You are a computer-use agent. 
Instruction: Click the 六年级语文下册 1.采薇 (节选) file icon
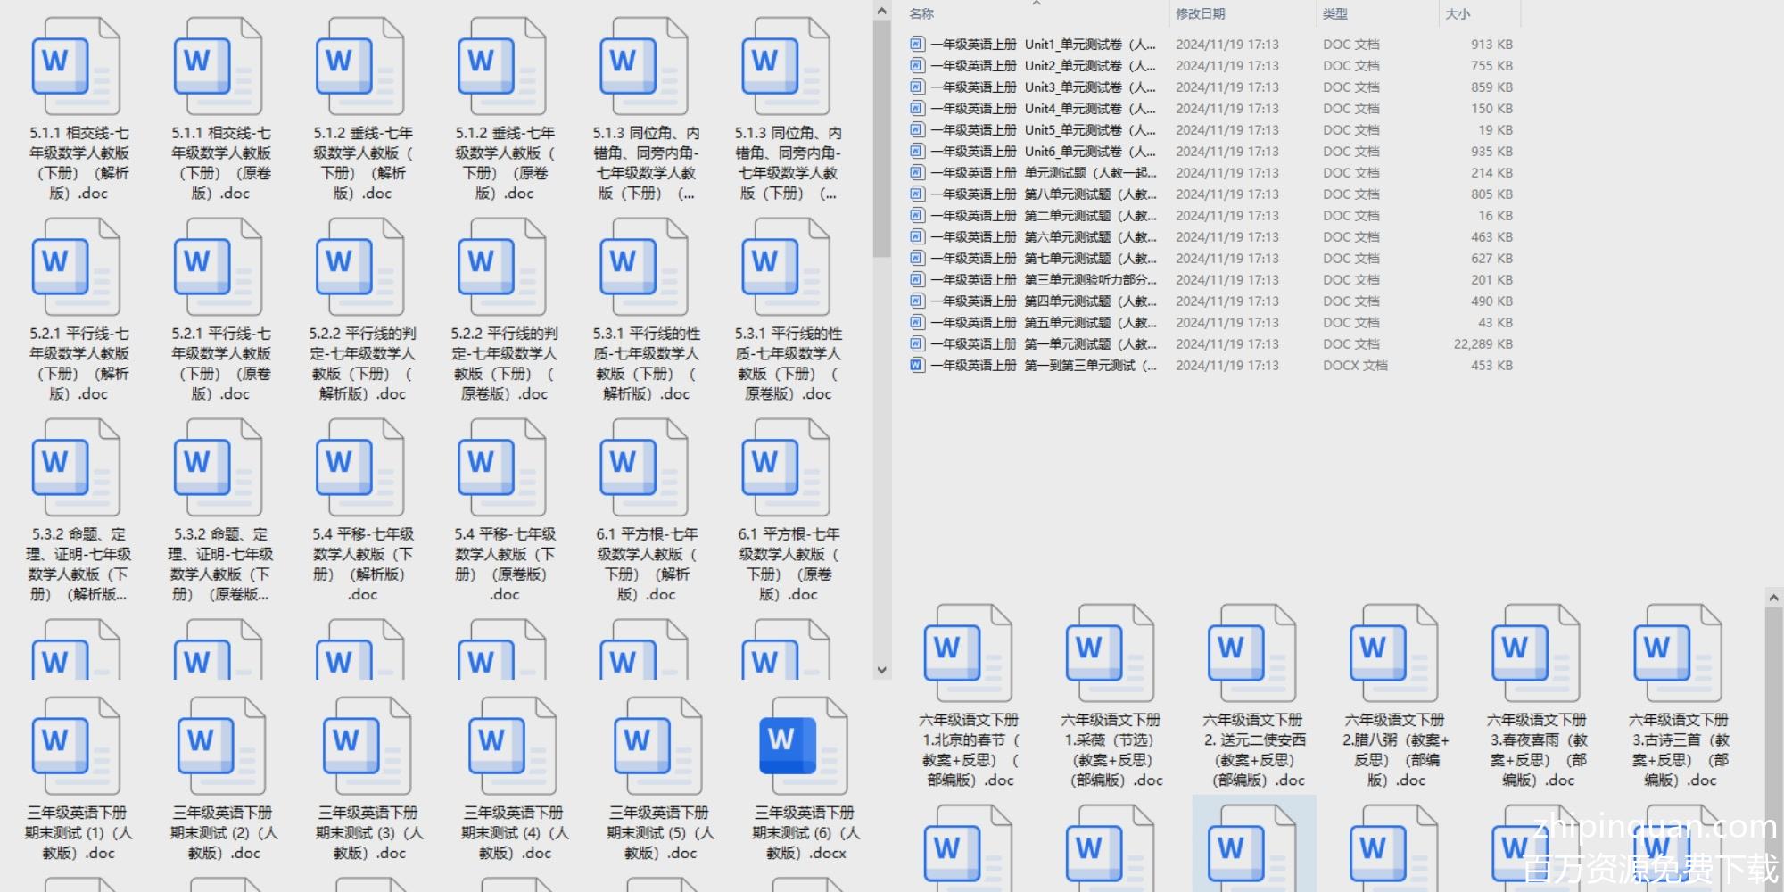(1111, 654)
